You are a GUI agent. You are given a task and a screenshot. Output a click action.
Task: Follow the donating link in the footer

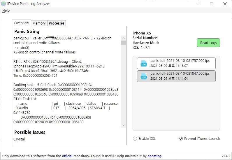click(x=154, y=156)
